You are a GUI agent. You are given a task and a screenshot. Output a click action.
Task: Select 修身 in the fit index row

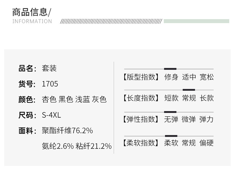point(171,77)
